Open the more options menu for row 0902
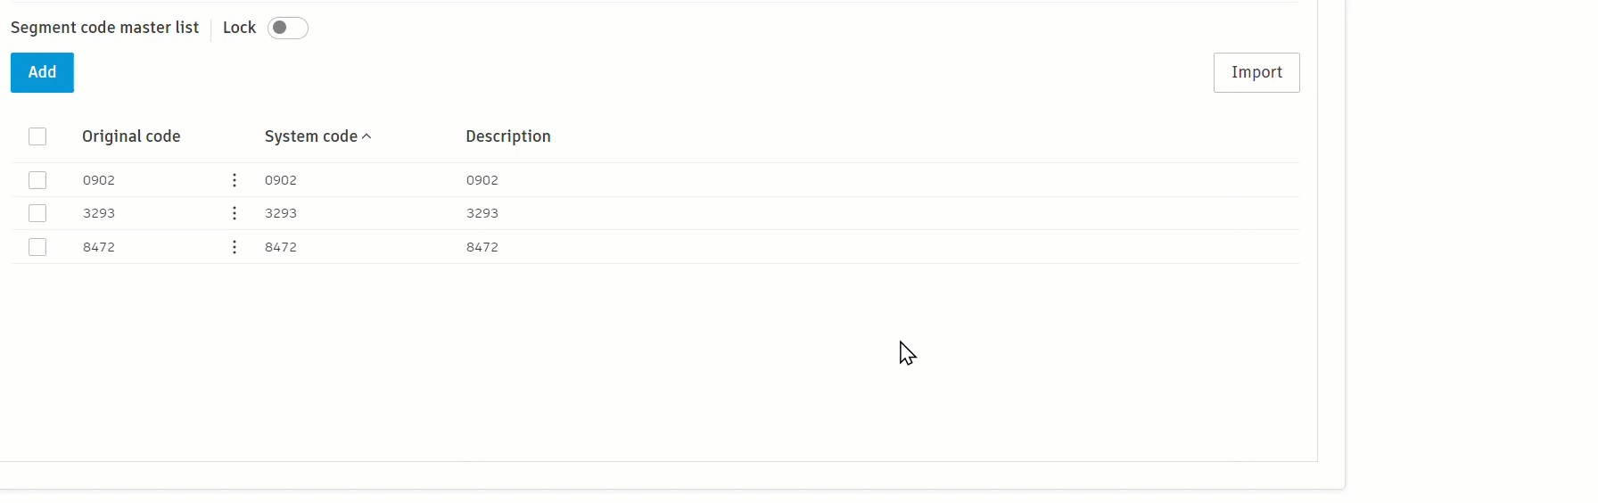 235,180
